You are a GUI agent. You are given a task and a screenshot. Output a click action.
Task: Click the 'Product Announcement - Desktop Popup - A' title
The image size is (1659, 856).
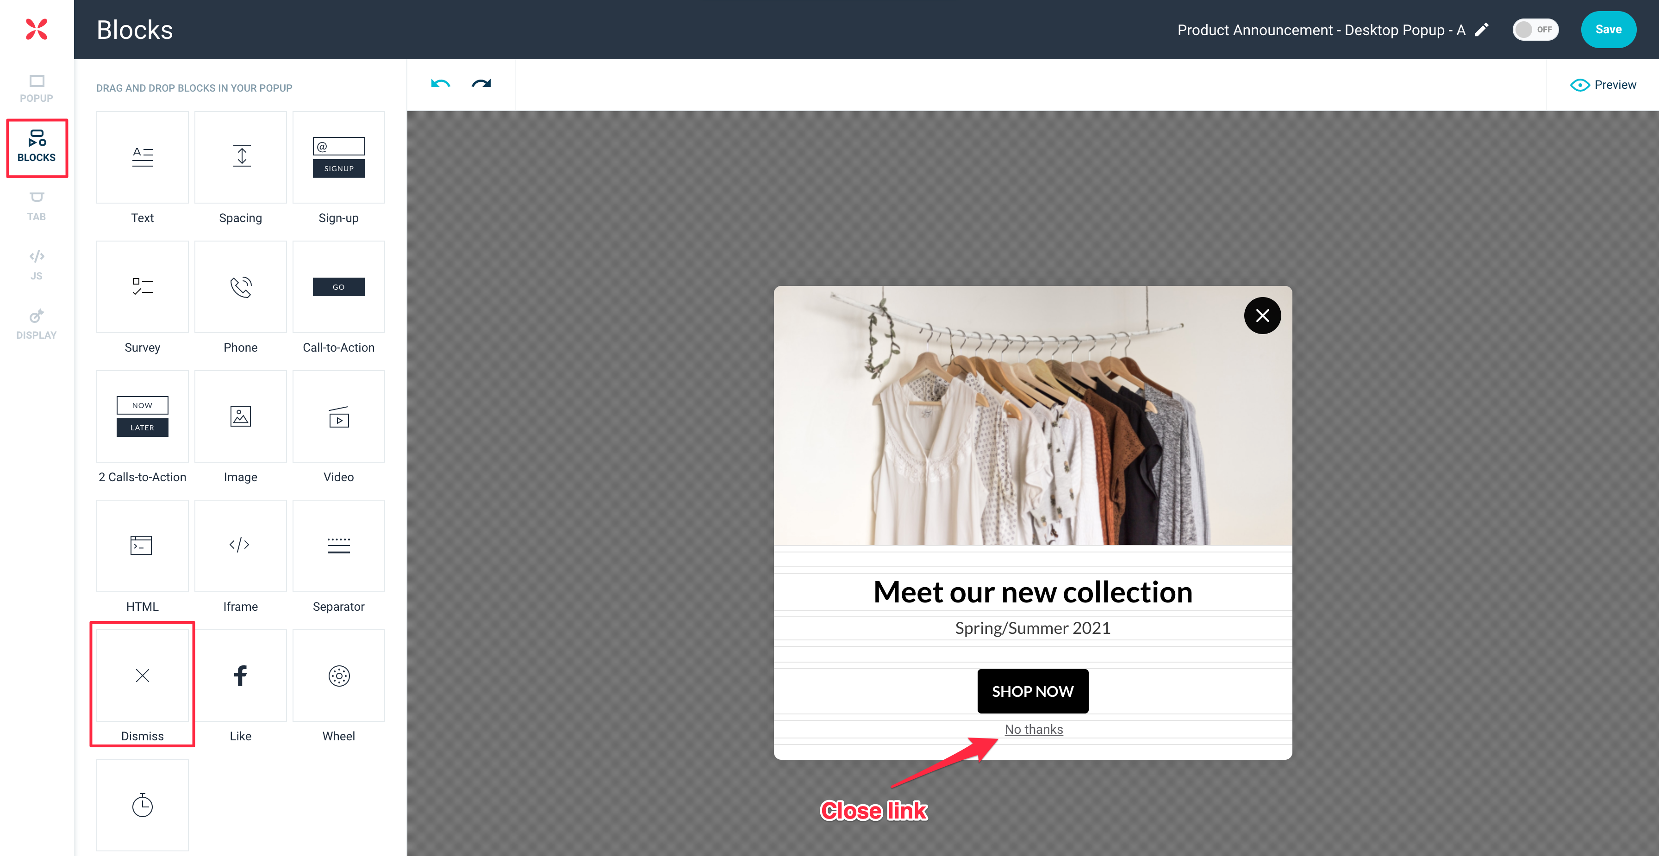point(1321,30)
